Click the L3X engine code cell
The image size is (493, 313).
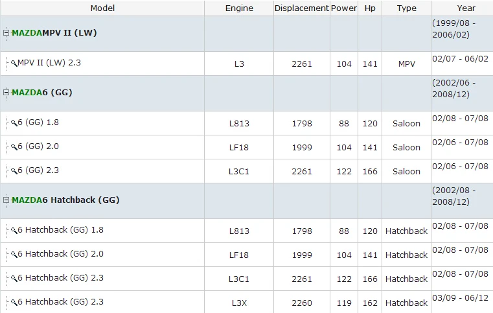pyautogui.click(x=239, y=303)
